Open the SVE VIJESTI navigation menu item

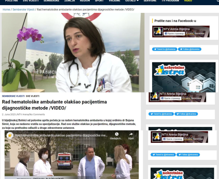(x=31, y=1)
